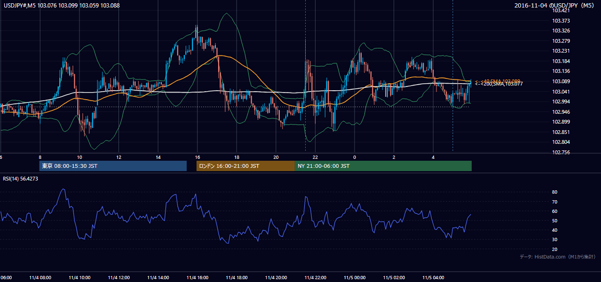Click hour tick 8 under price chart
The width and height of the screenshot is (601, 282).
pyautogui.click(x=40, y=157)
